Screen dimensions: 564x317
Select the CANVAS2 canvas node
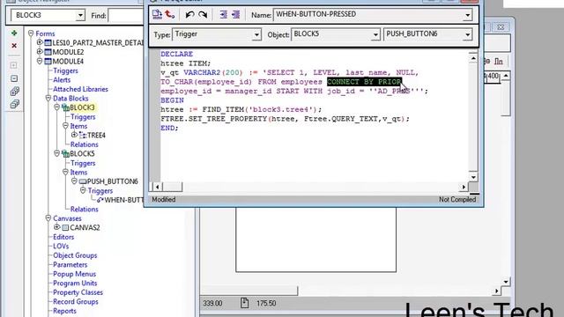85,228
